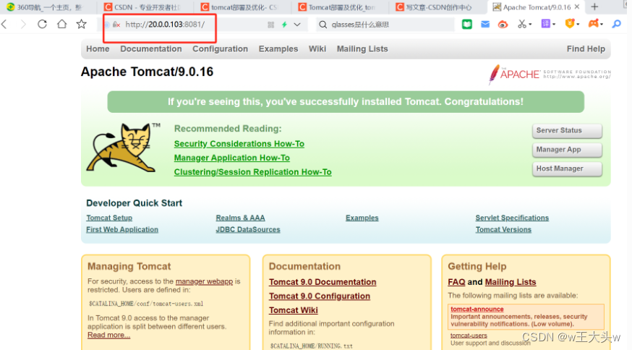The height and width of the screenshot is (350, 632).
Task: Click the blue magnifier search icon at toolbar end
Action: click(x=616, y=24)
